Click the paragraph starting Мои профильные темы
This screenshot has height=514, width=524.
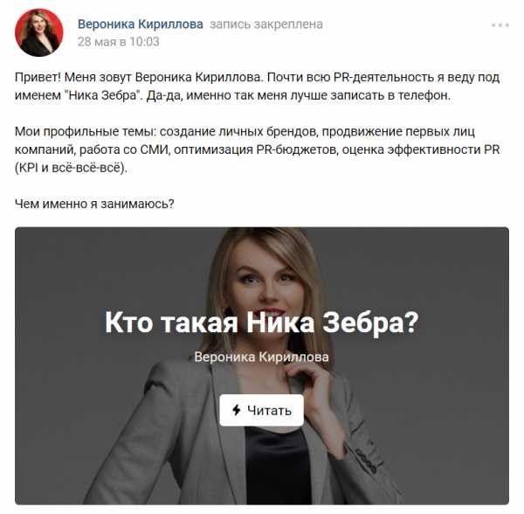[x=257, y=149]
